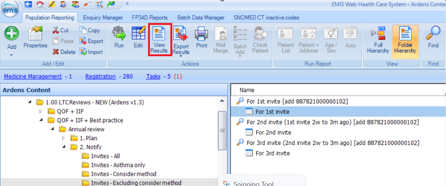The image size is (446, 186).
Task: Open the Tasks link
Action: pos(153,76)
